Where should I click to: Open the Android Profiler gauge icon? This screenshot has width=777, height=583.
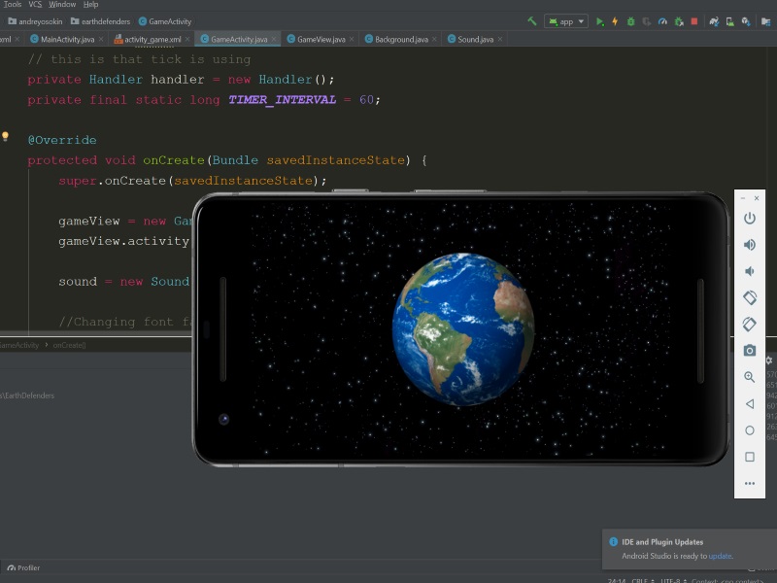(662, 21)
